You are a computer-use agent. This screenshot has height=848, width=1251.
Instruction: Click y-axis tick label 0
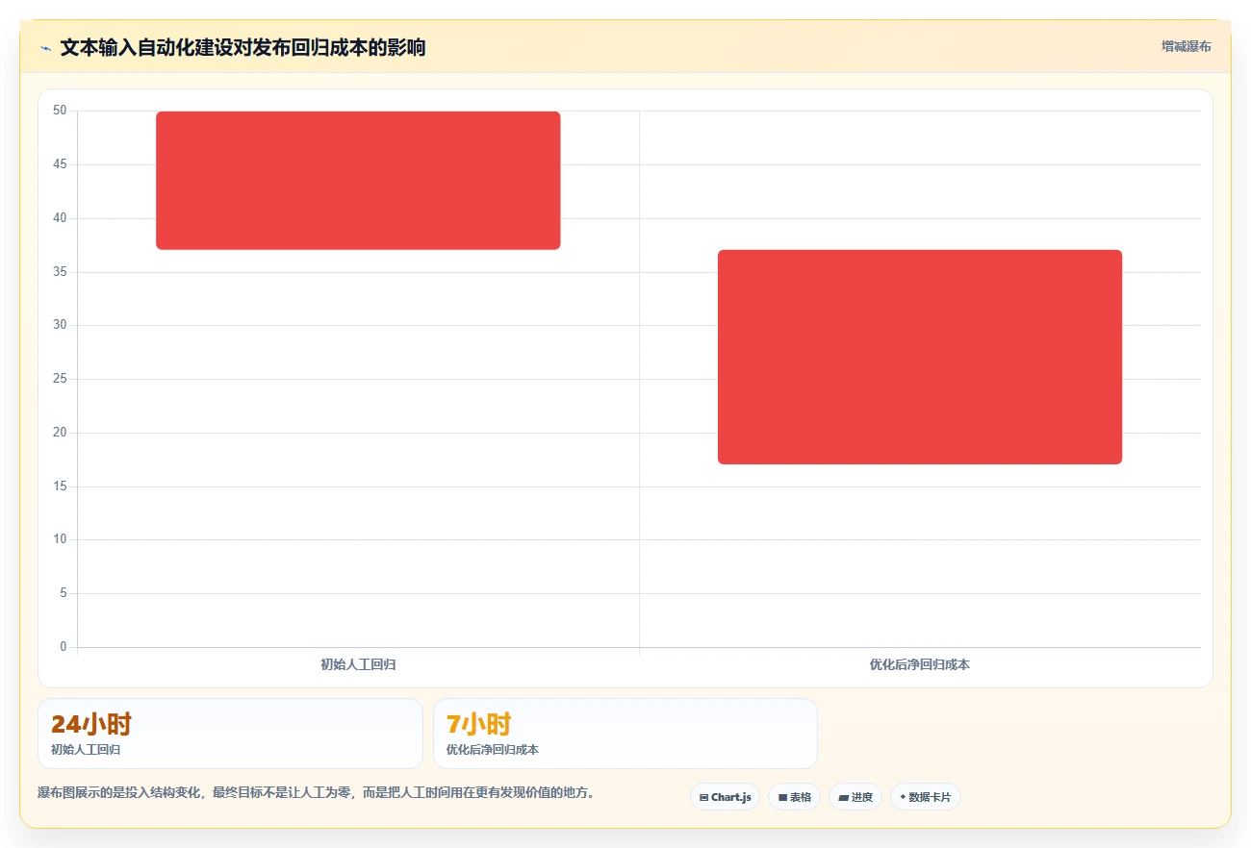pyautogui.click(x=64, y=647)
